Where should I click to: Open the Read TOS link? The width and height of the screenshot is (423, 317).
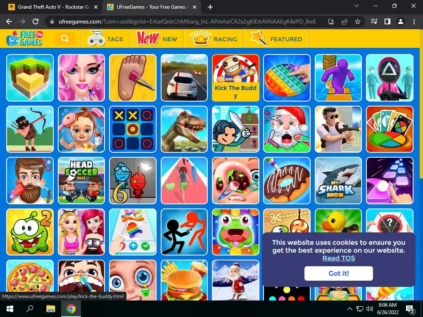339,258
